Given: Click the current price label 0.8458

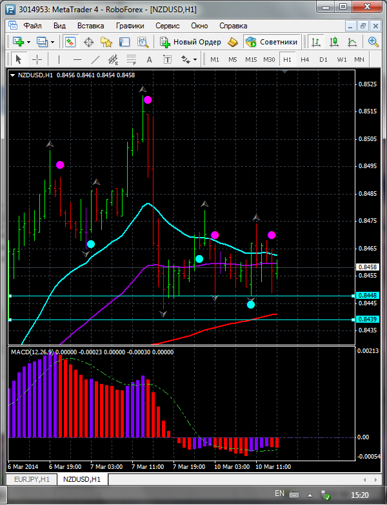Looking at the screenshot, I should click(368, 267).
